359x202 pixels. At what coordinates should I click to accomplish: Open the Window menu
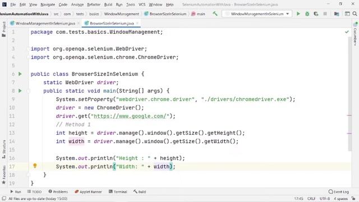pyautogui.click(x=155, y=4)
